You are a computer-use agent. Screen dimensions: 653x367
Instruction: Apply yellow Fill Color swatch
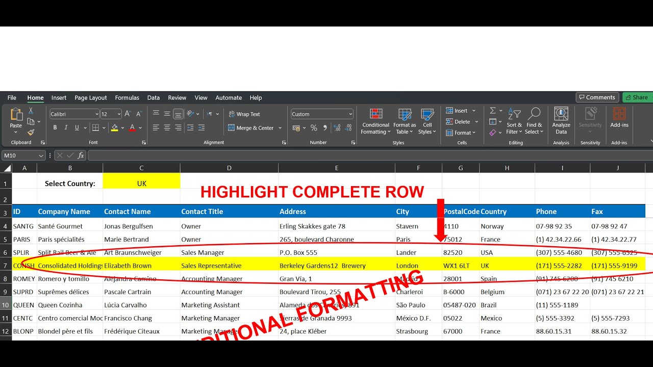[115, 128]
